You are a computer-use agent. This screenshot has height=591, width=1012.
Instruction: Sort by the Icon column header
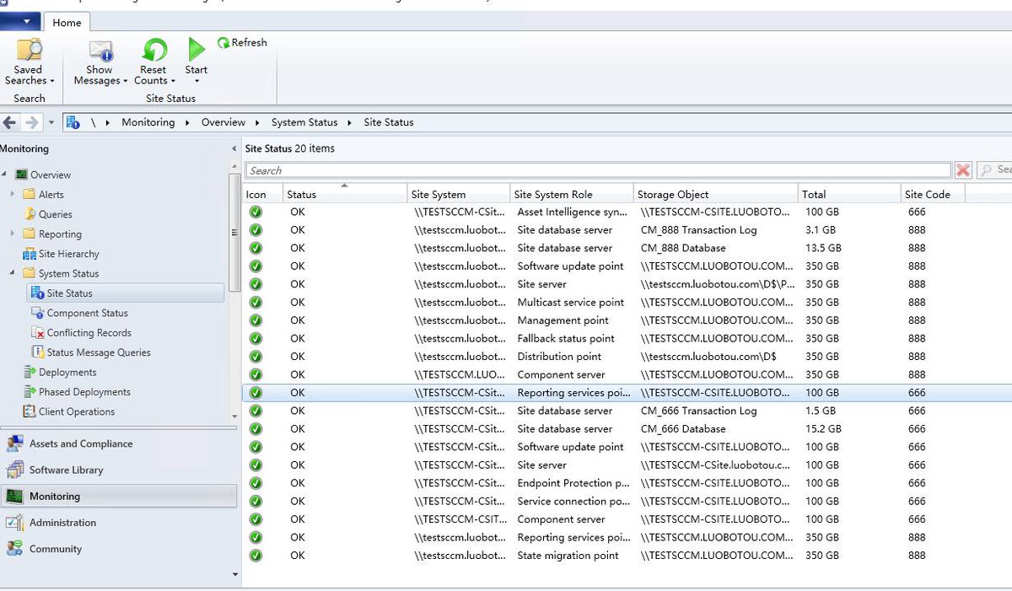pos(263,194)
